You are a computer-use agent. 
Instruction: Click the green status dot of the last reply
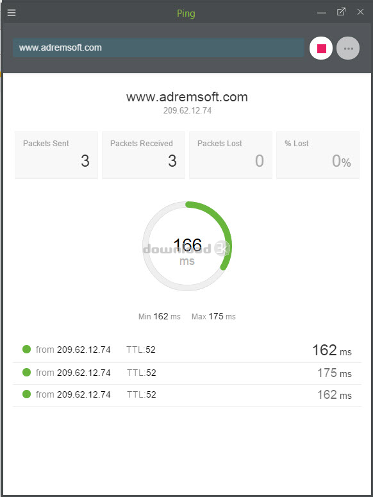pos(27,394)
